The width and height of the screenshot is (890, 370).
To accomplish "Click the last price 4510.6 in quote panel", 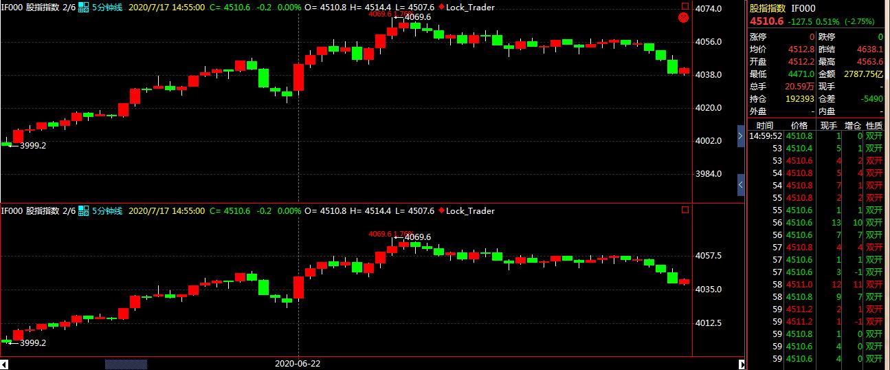I will point(767,21).
